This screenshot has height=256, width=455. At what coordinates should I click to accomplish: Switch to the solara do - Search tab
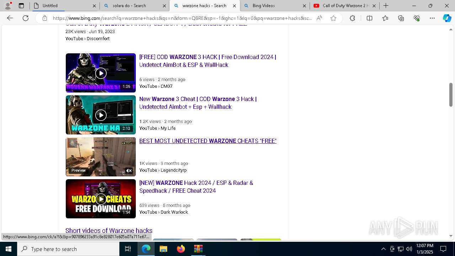coord(134,6)
